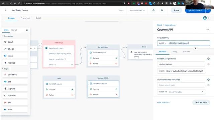Open the Flows tab
Screen dimensions: 214x120
[x=14, y=30]
